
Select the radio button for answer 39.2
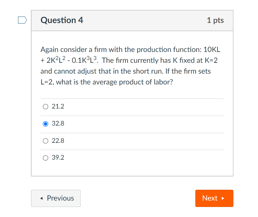tap(45, 158)
